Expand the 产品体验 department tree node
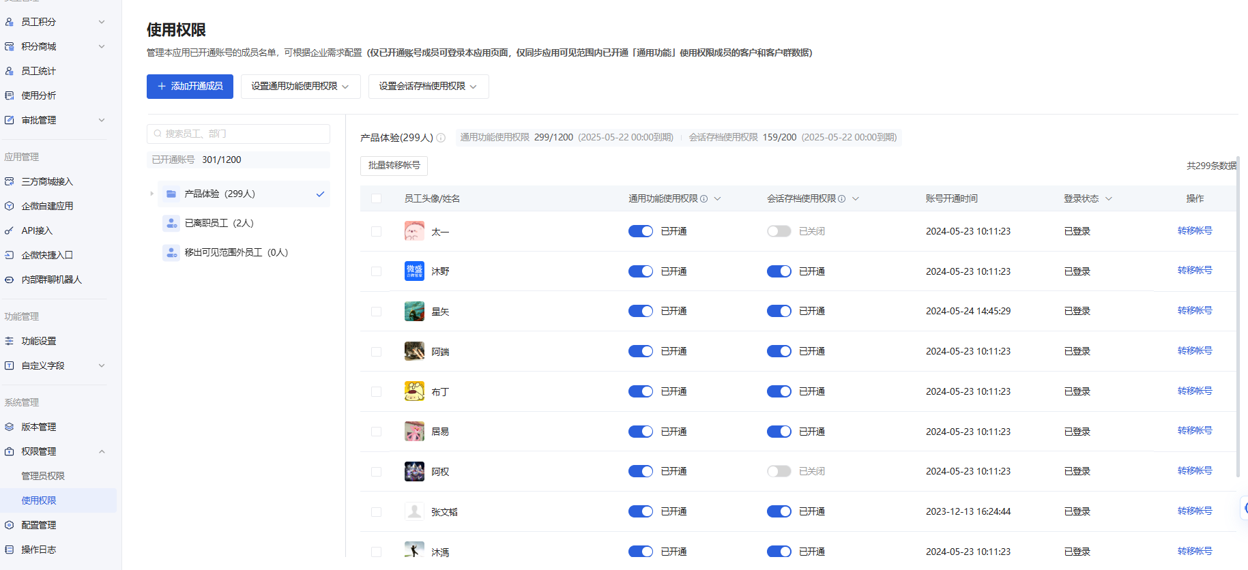The height and width of the screenshot is (570, 1248). (151, 194)
